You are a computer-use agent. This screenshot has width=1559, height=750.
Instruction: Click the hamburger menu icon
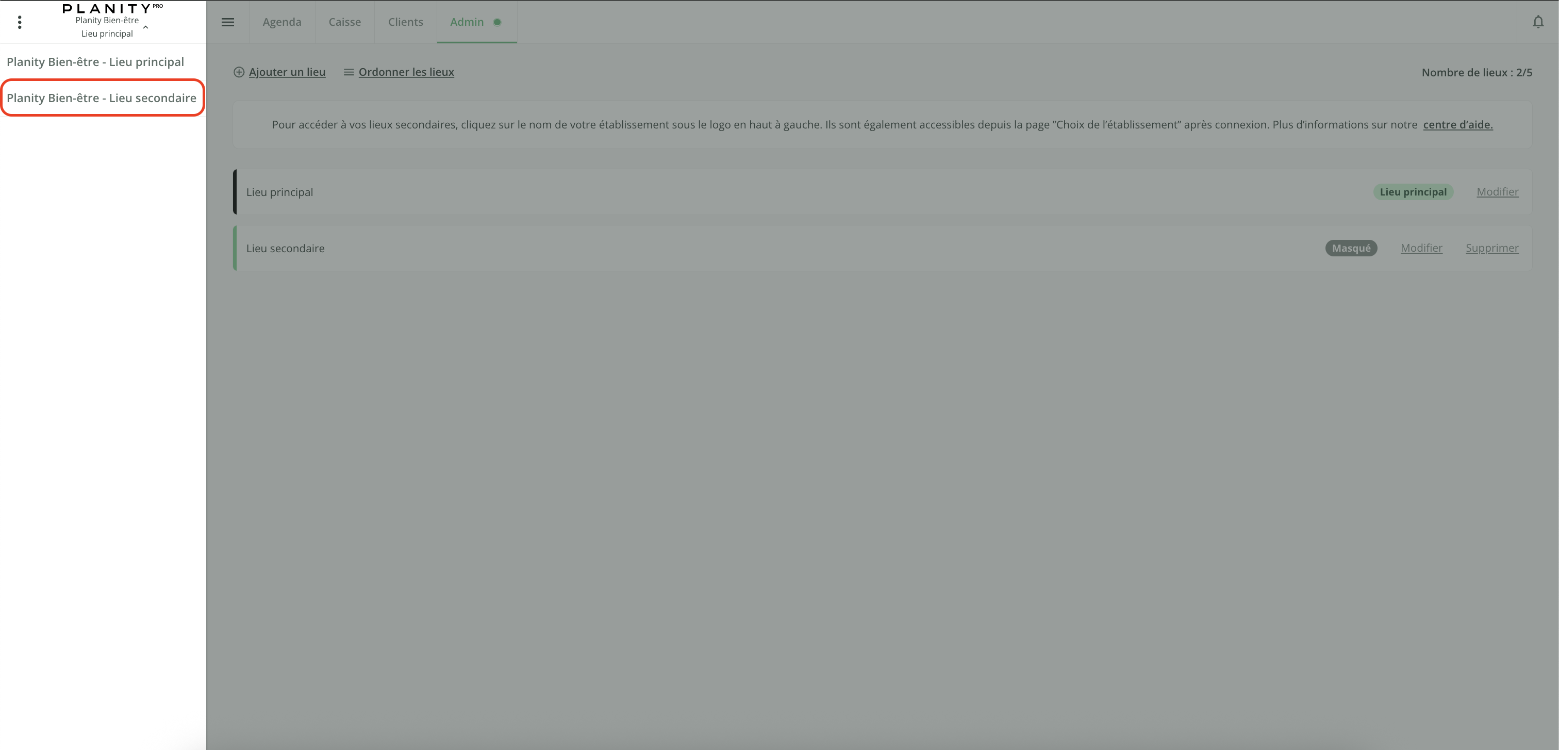227,22
